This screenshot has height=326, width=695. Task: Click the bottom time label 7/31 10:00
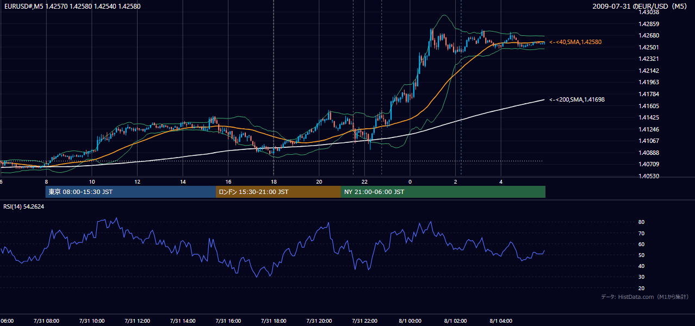92,321
